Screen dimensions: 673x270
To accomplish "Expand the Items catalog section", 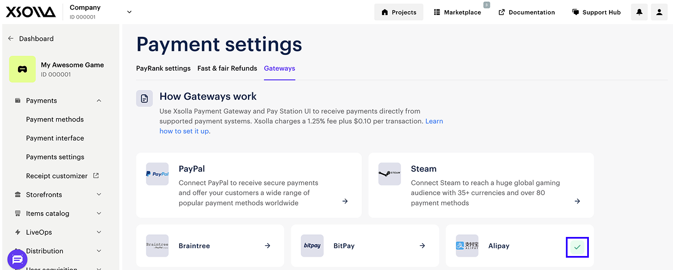I will point(99,213).
